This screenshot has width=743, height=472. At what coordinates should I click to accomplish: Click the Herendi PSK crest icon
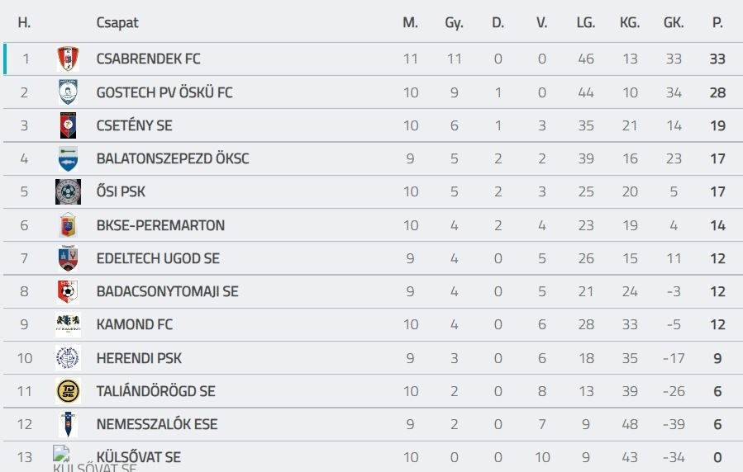click(68, 358)
